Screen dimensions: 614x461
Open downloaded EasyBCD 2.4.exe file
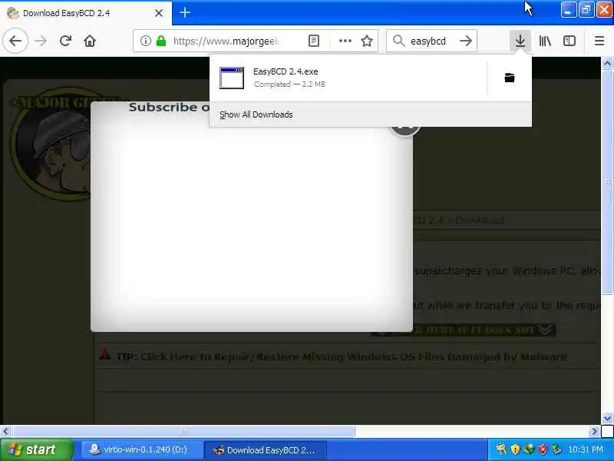[x=348, y=78]
